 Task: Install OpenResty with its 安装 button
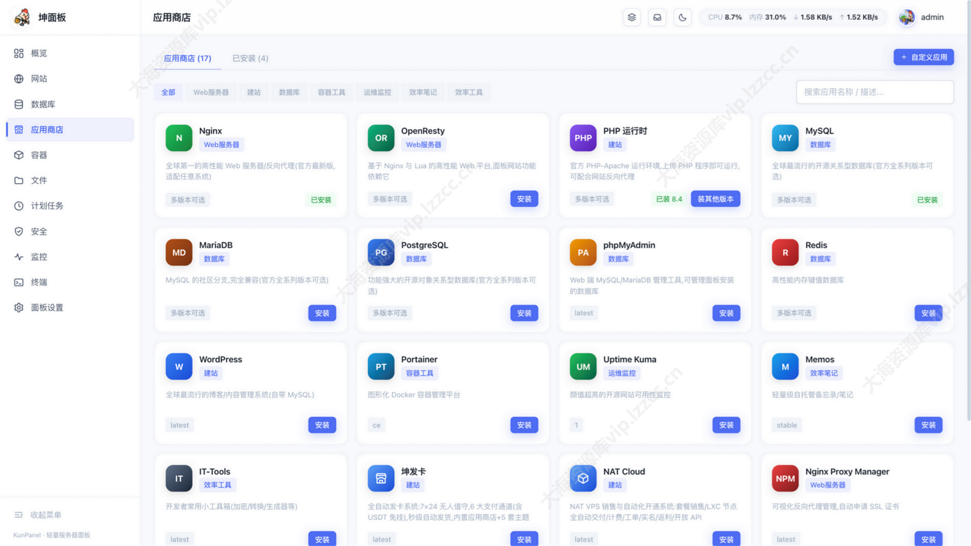[524, 199]
